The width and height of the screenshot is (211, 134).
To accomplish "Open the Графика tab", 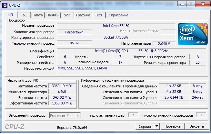I will (x=83, y=15).
